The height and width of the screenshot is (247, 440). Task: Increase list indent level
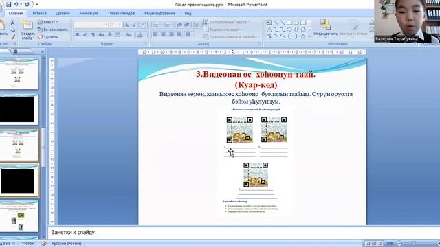187,25
